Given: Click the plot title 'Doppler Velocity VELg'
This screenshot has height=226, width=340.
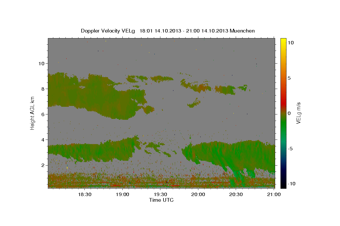Looking at the screenshot, I should tap(108, 31).
